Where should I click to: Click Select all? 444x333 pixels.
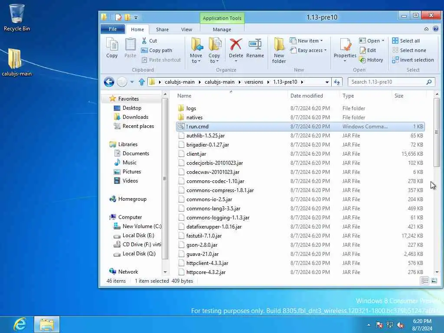pos(406,41)
